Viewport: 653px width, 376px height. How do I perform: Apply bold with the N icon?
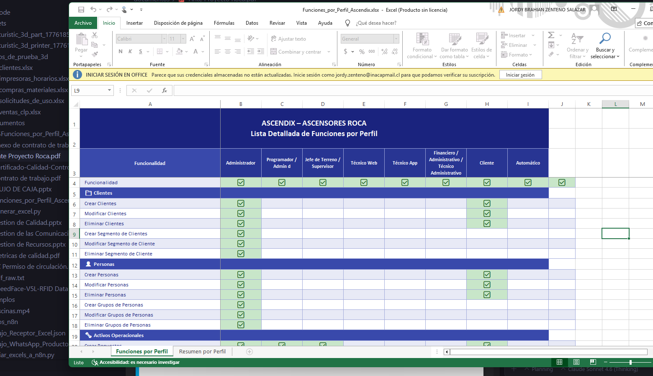[x=121, y=52]
